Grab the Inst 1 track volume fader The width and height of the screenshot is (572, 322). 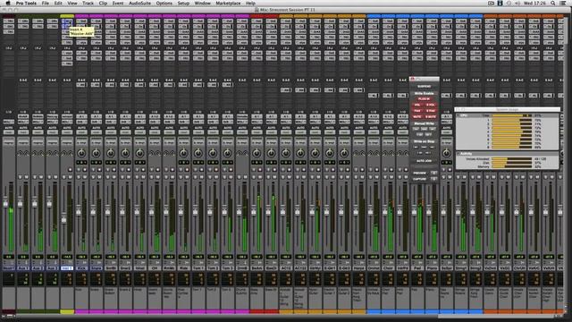coord(63,219)
